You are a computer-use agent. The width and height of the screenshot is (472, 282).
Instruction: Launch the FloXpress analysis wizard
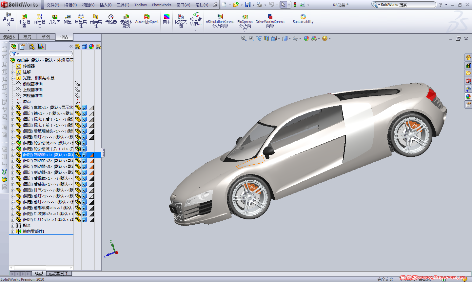245,23
